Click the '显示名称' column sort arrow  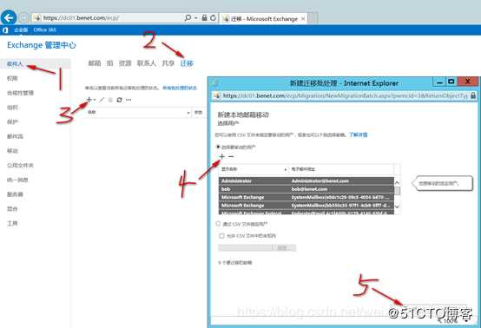click(286, 169)
